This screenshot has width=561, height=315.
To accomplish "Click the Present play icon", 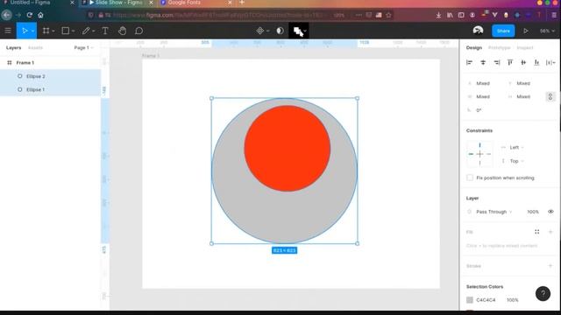I will [x=526, y=31].
